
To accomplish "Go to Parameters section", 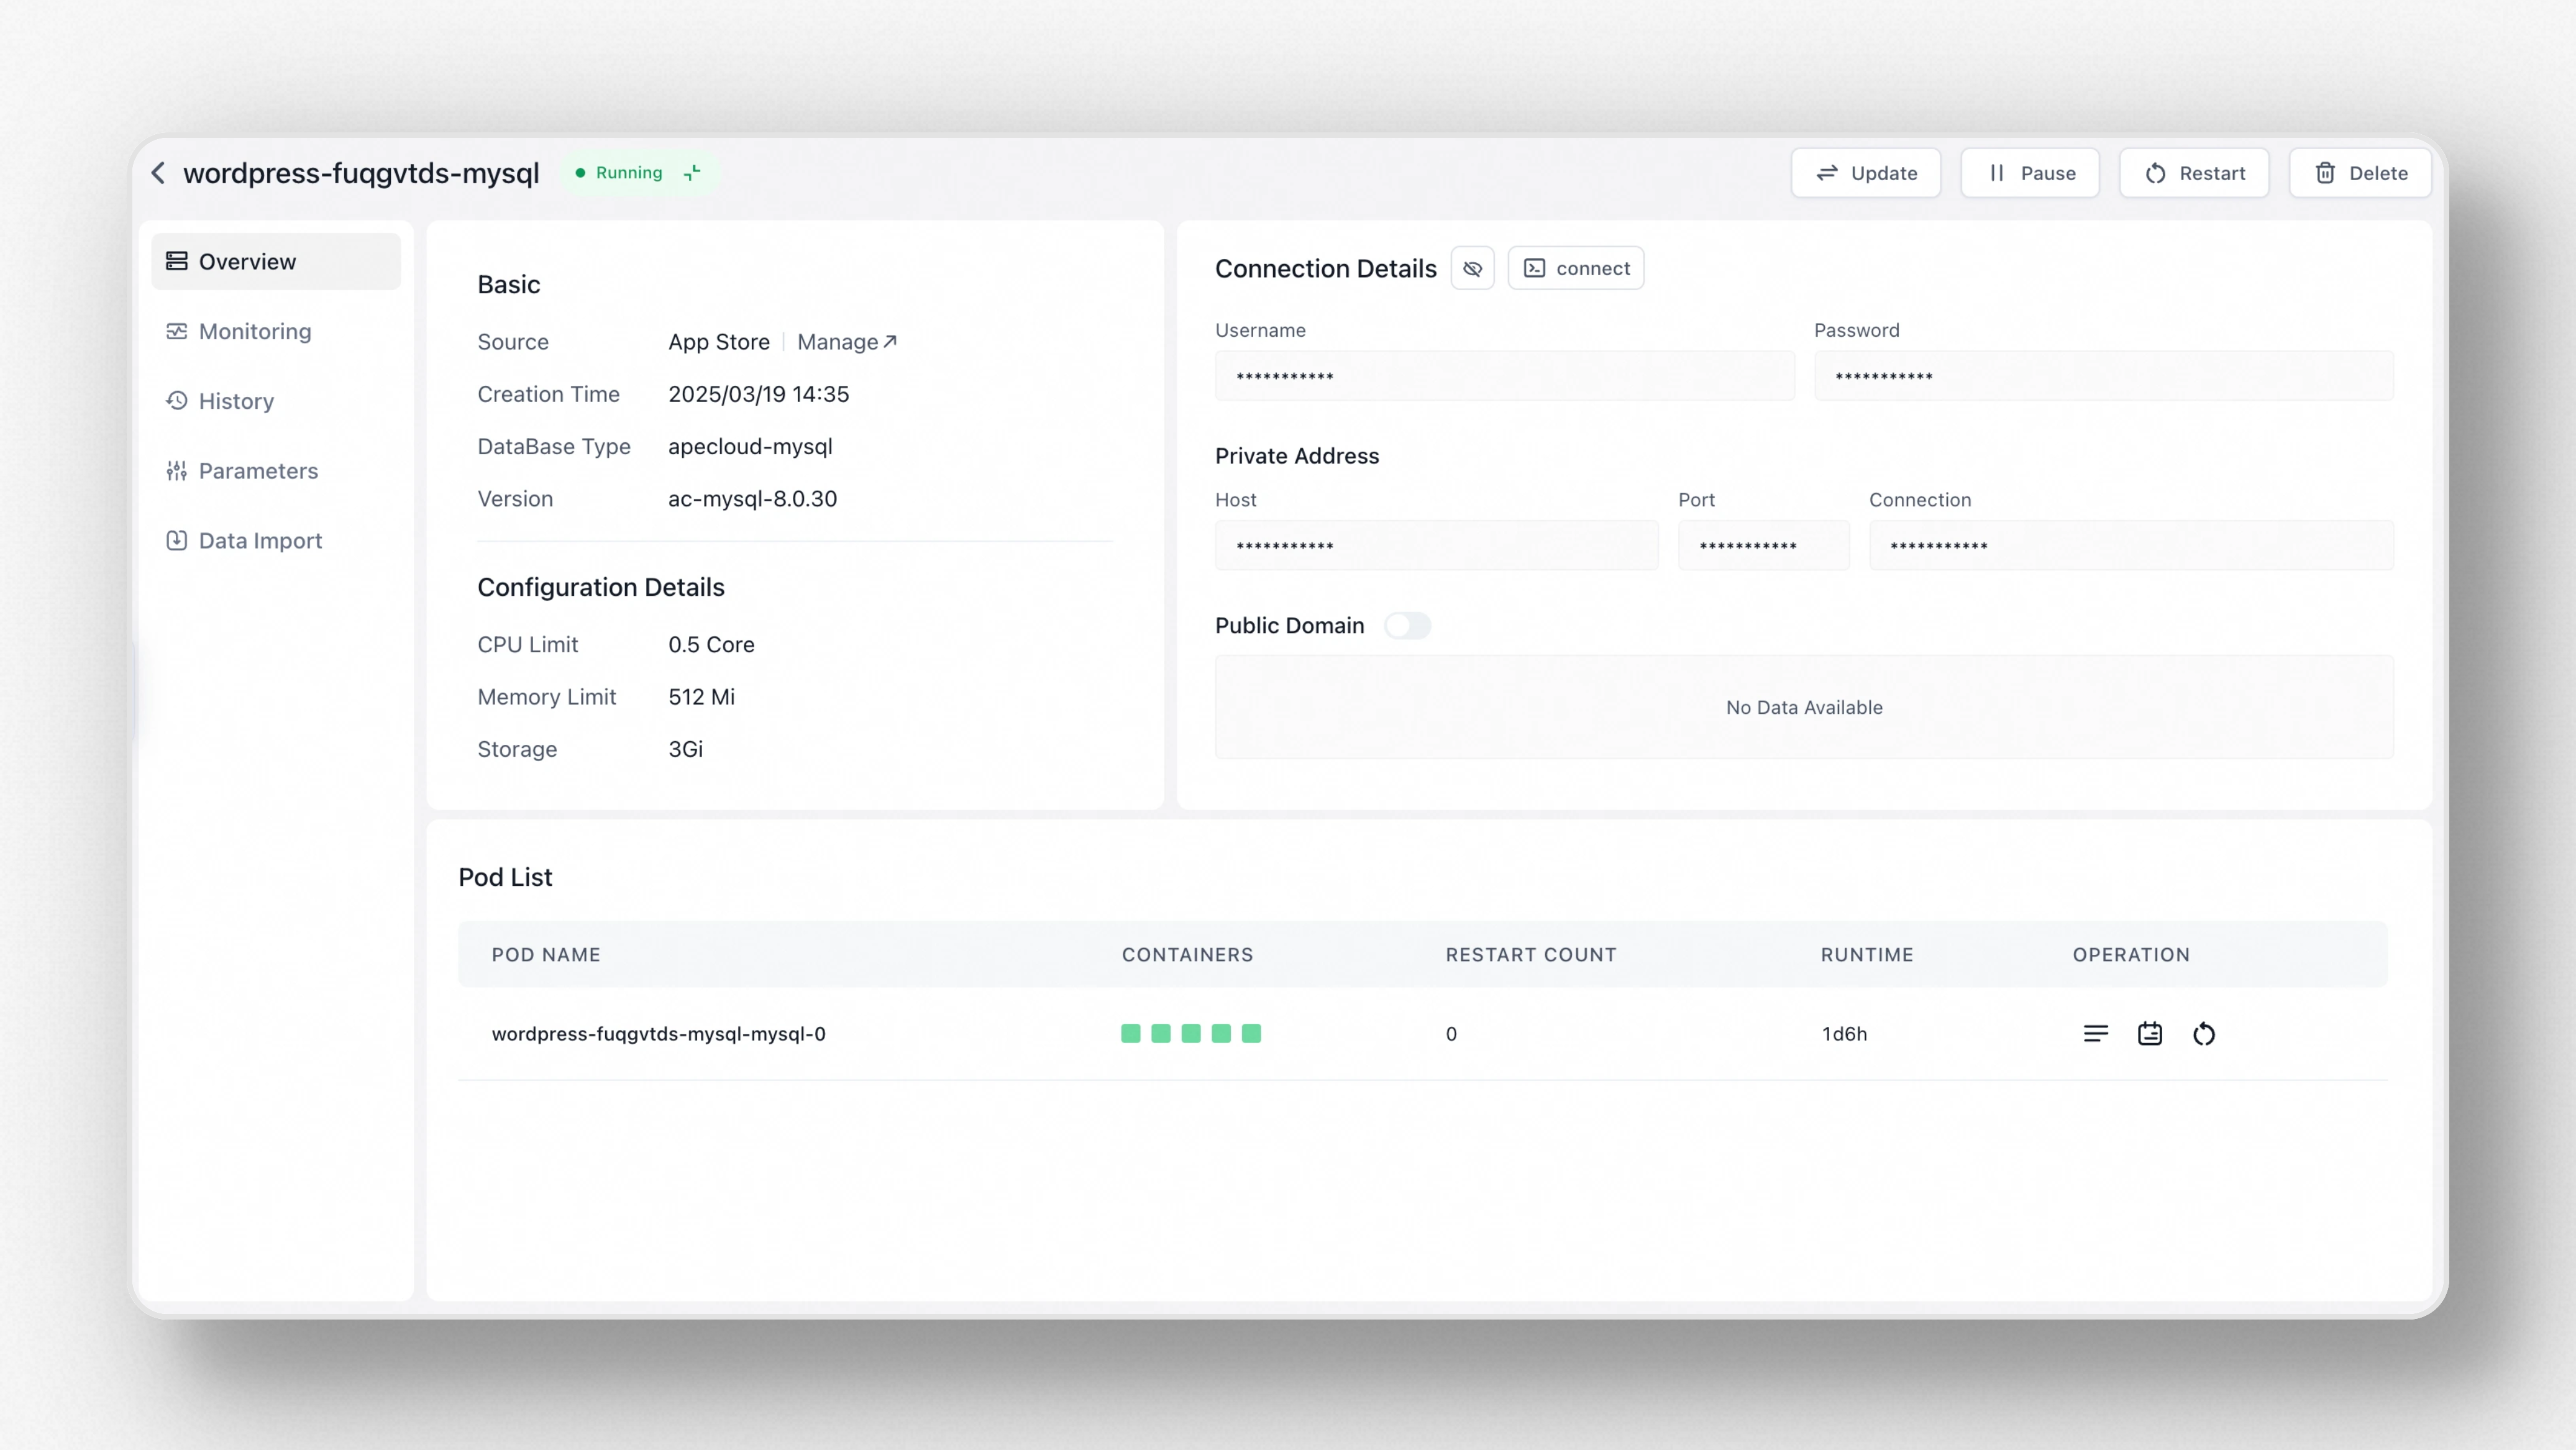I will (x=258, y=471).
